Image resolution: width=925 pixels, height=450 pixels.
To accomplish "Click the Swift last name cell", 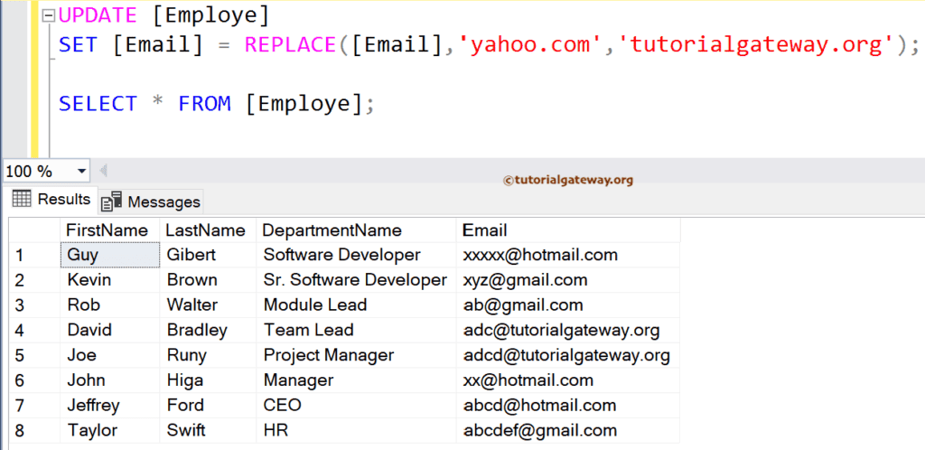I will [208, 431].
